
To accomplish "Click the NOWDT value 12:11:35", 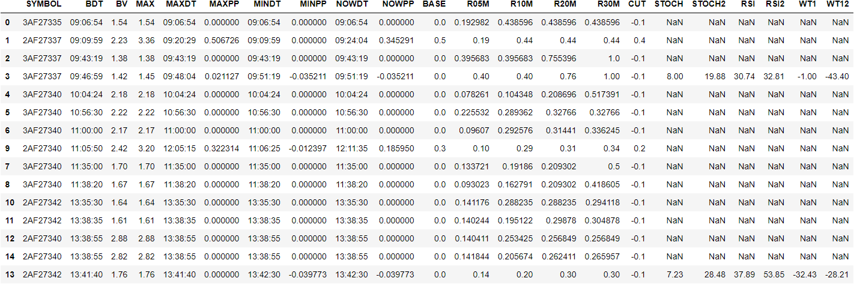I will tap(352, 148).
